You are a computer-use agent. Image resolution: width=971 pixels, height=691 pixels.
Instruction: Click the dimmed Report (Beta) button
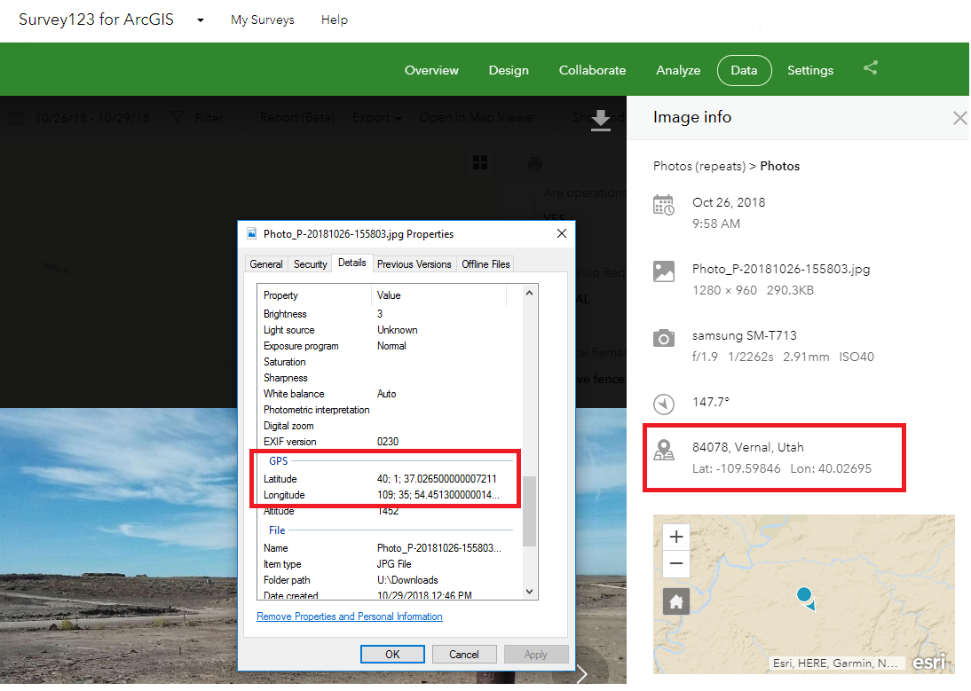tap(296, 118)
